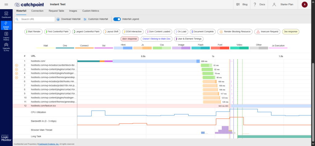Switch to the Request Table tab

pyautogui.click(x=56, y=11)
